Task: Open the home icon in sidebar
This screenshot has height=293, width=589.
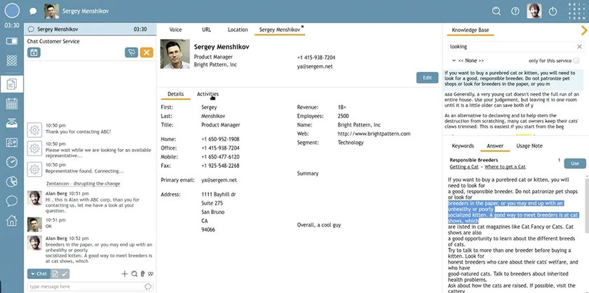Action: [x=11, y=221]
